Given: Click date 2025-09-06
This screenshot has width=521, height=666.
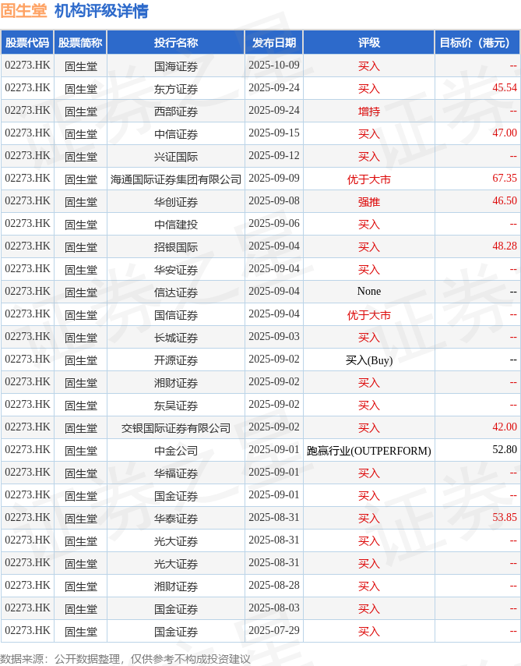Looking at the screenshot, I should [274, 223].
